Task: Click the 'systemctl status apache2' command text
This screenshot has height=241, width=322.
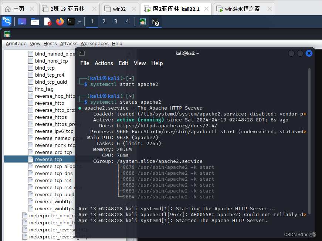Action: coord(125,102)
